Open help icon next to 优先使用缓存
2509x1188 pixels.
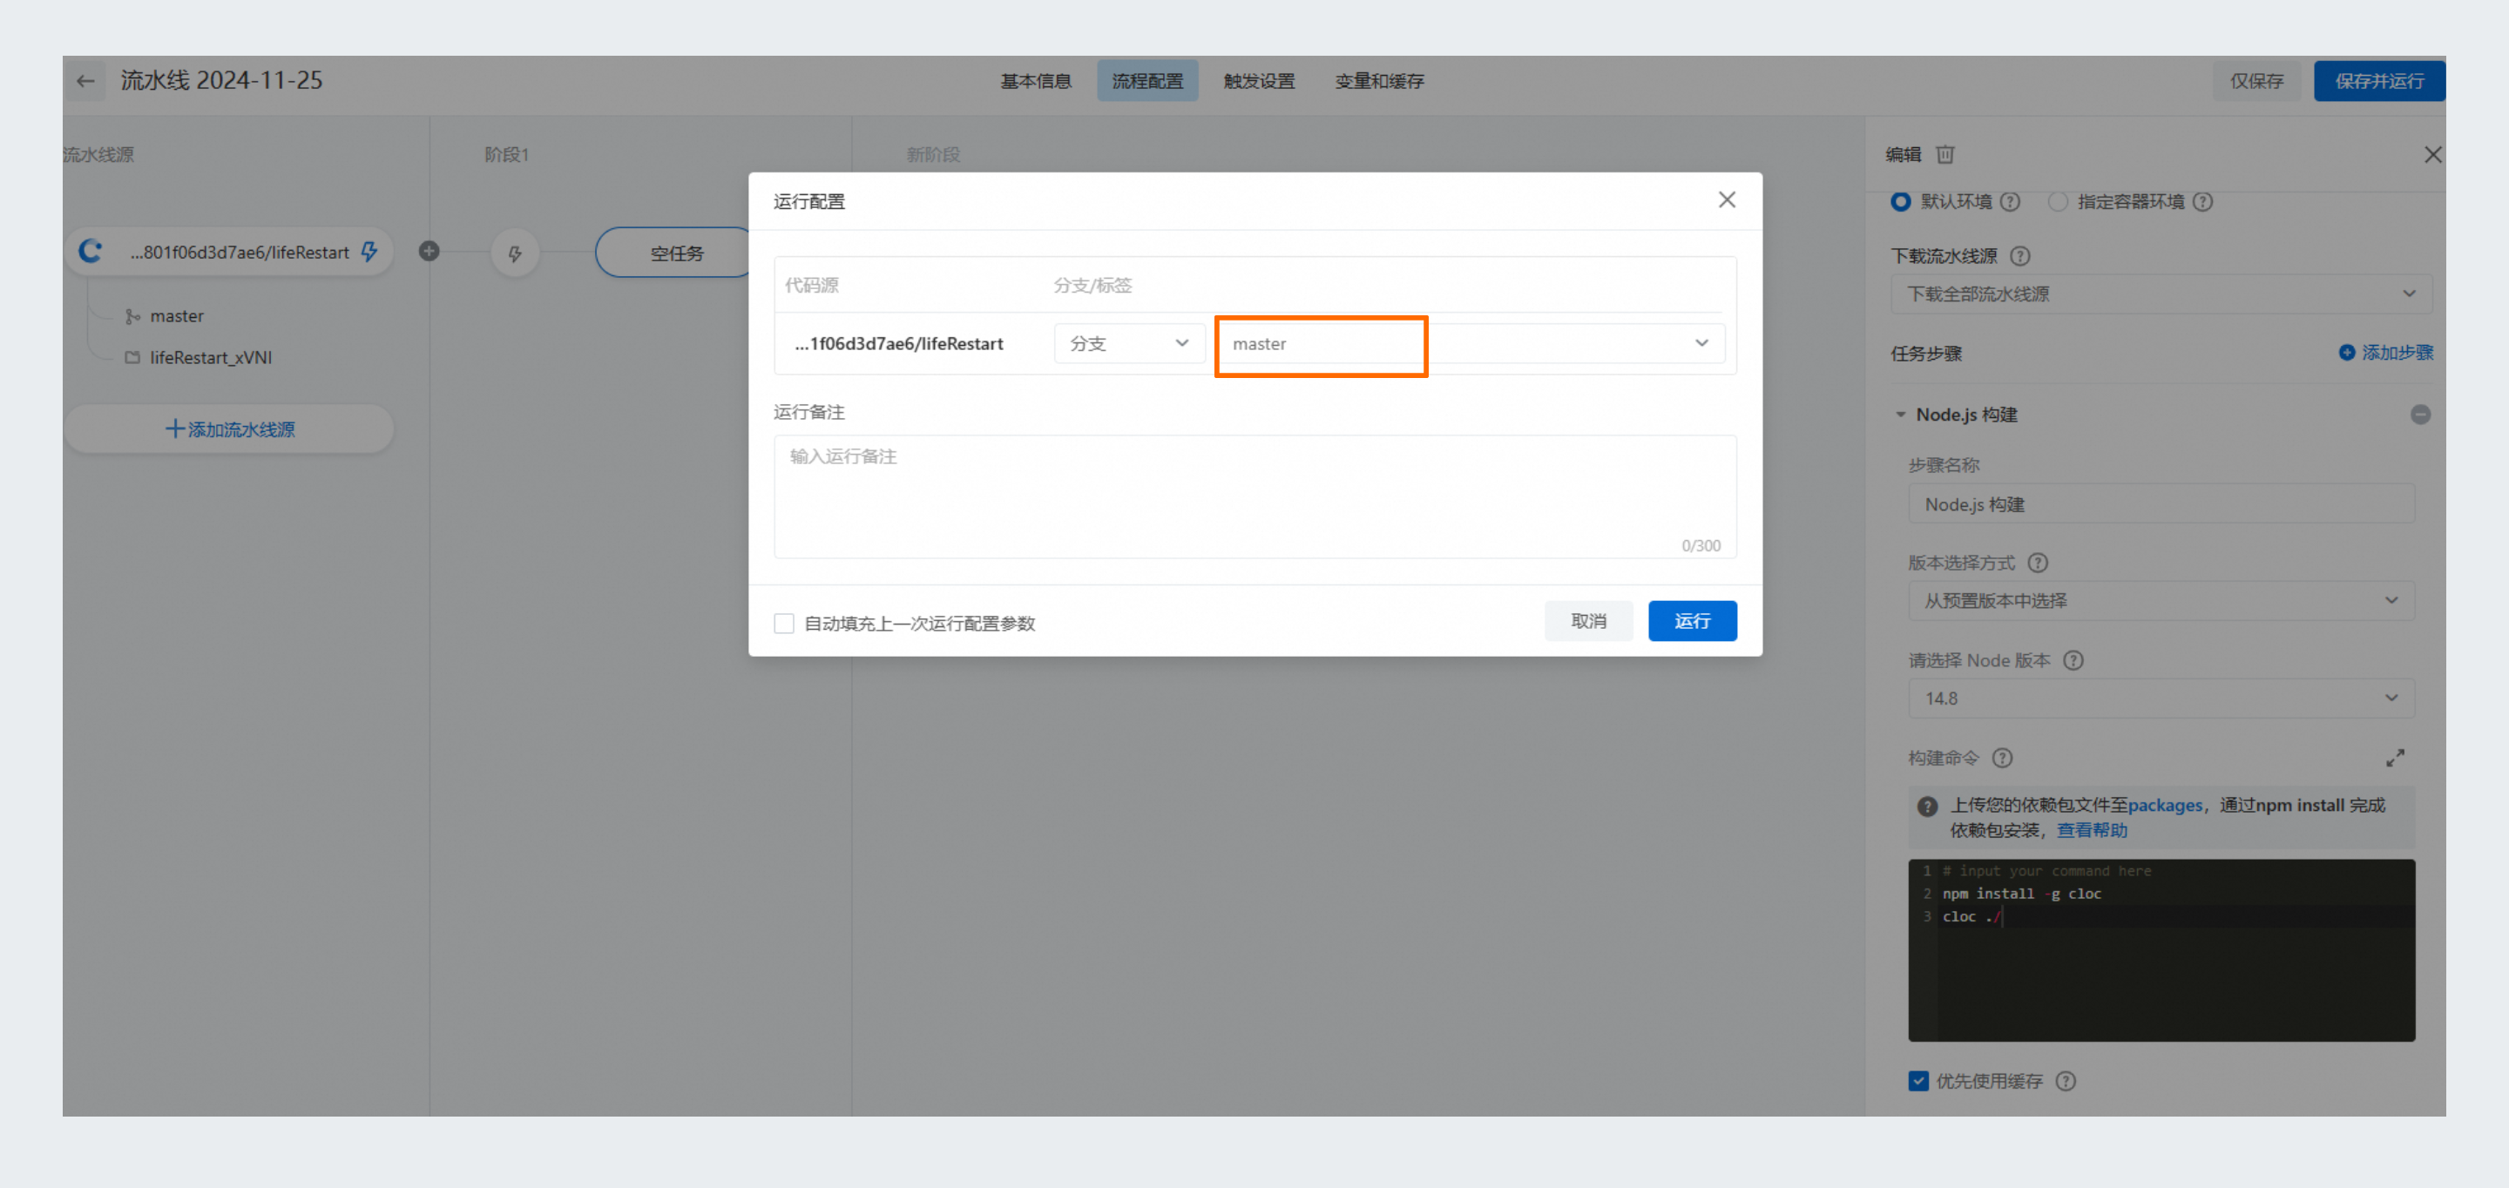2066,1081
